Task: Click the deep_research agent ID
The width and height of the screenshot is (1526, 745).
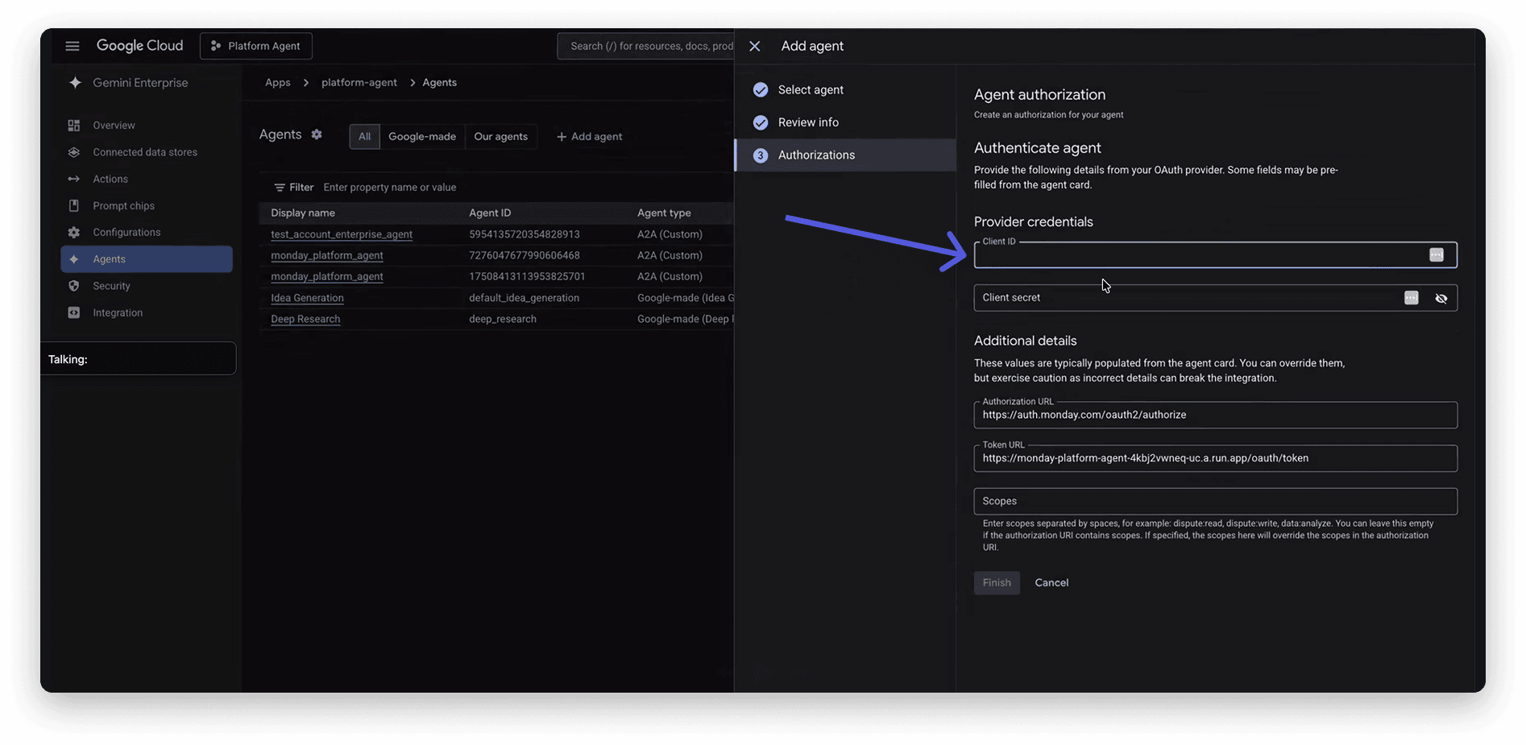Action: tap(503, 319)
